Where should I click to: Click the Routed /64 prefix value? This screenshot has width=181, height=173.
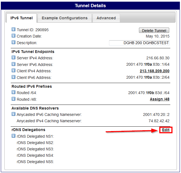click(x=149, y=93)
